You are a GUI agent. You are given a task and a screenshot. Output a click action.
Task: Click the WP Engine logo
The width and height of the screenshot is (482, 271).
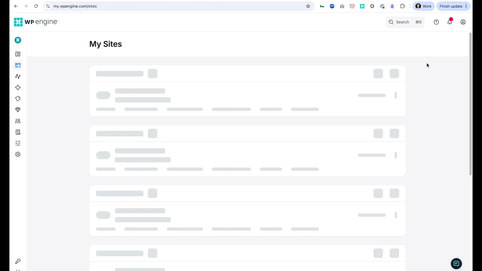click(36, 22)
